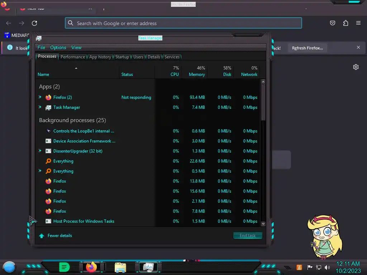Open the MEDIAFIRE bookmark in Firefox
This screenshot has height=275, width=367.
click(17, 35)
